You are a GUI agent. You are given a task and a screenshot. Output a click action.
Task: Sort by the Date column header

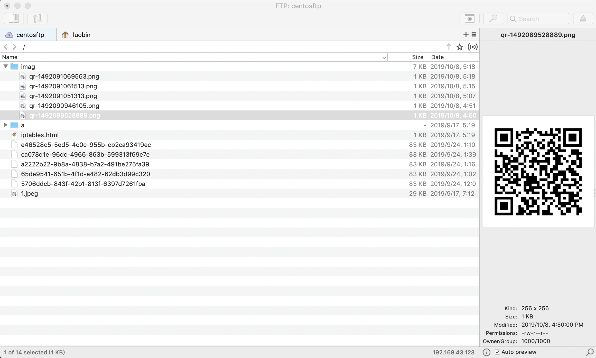tap(454, 57)
